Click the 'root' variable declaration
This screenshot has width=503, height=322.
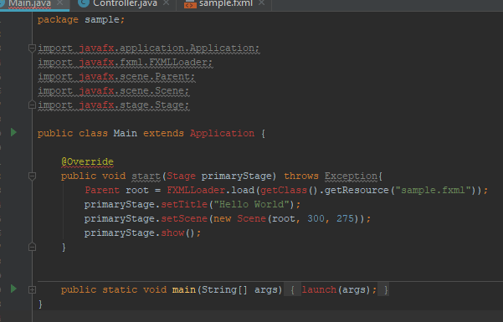pos(137,190)
